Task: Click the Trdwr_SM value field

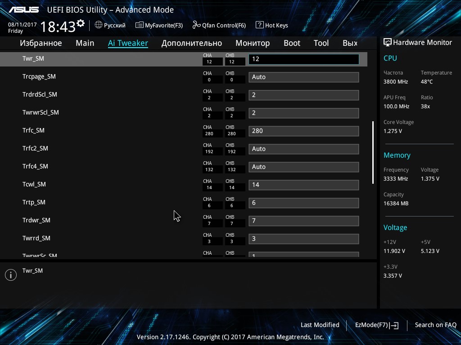Action: tap(304, 221)
